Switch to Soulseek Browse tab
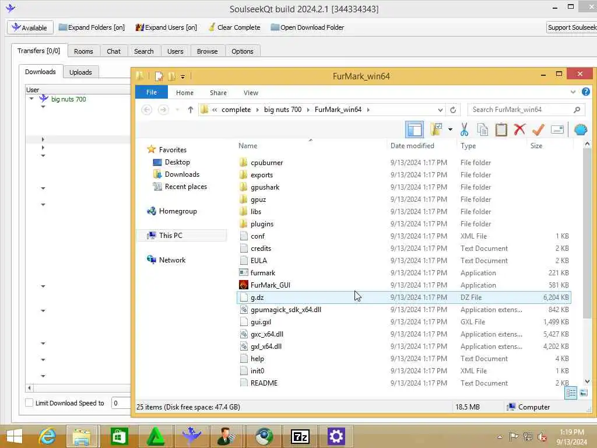The image size is (597, 448). (207, 51)
